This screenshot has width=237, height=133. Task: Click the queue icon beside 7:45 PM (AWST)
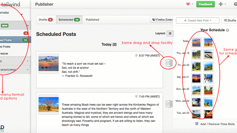(x=136, y=96)
